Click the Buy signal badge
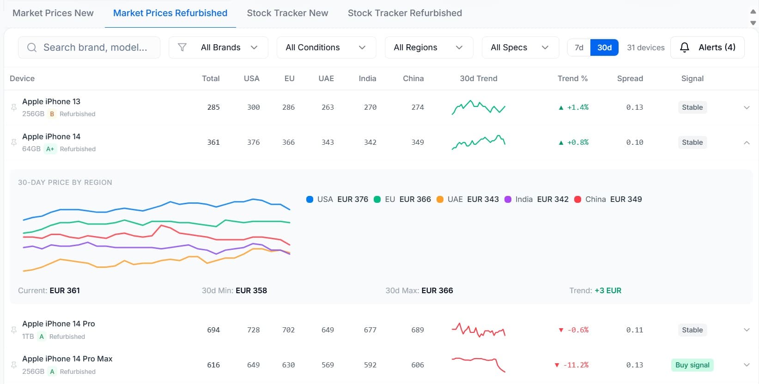Screen dimensions: 759x384 click(x=692, y=365)
